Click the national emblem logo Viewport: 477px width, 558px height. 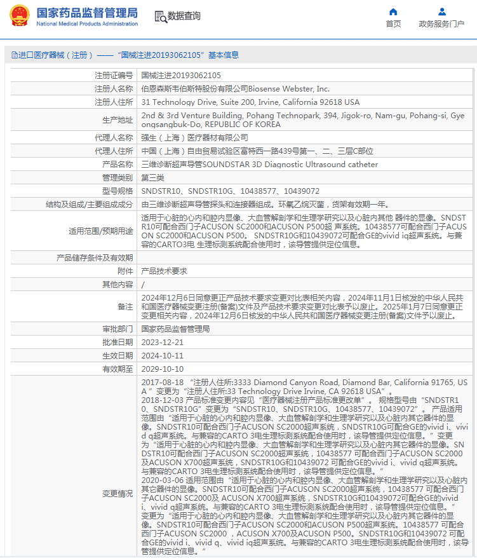tap(20, 16)
